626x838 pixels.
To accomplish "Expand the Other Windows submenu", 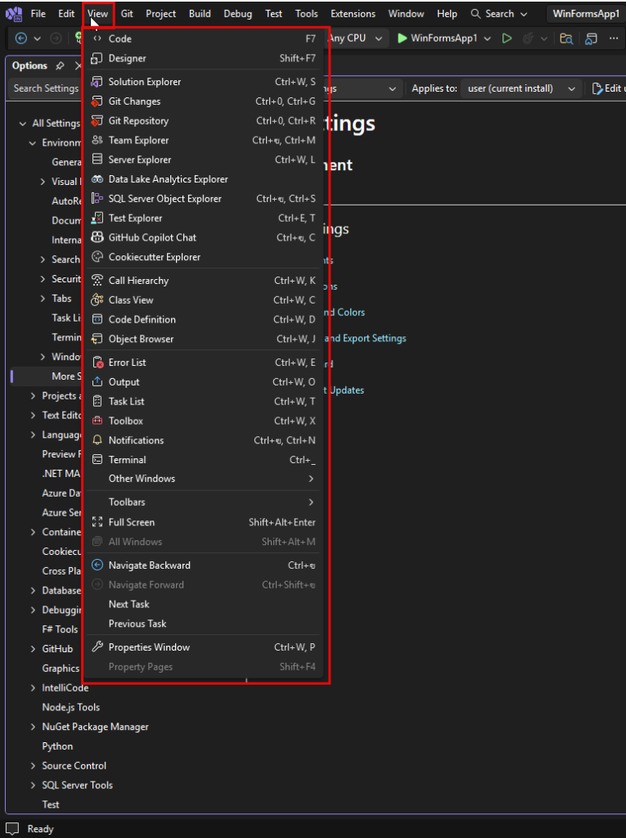I will (203, 479).
